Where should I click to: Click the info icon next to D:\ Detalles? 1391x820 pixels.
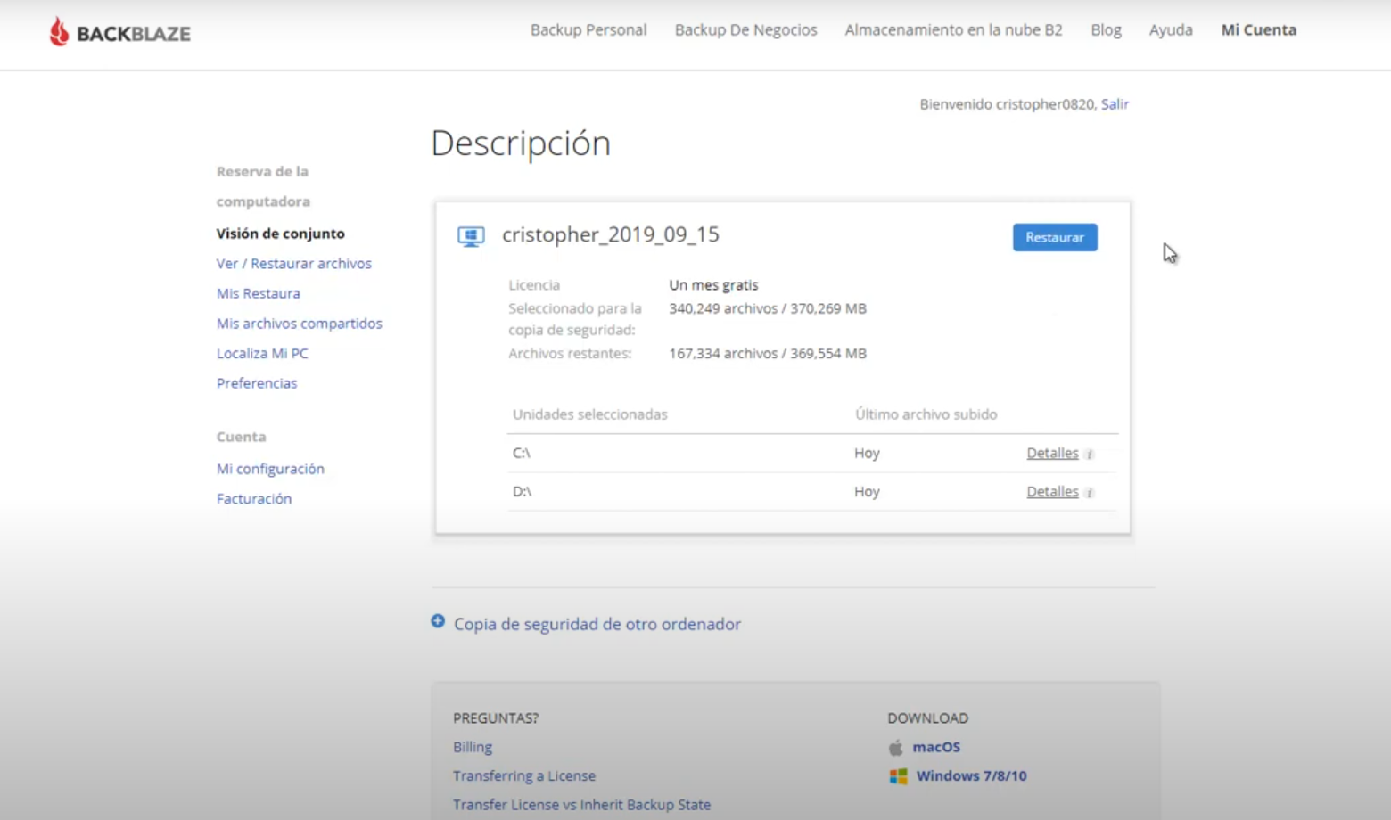[x=1090, y=493]
